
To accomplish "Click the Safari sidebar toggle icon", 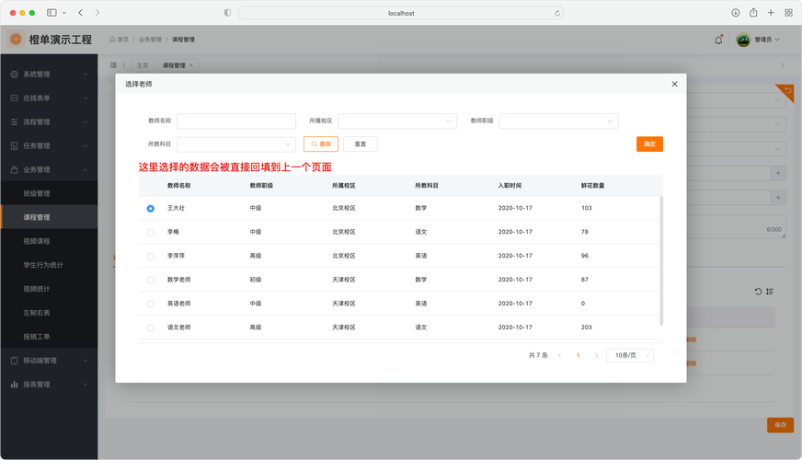I will 52,13.
